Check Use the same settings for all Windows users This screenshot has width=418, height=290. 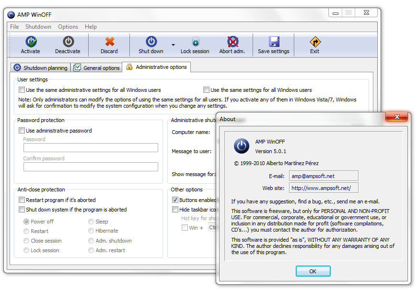pyautogui.click(x=206, y=90)
